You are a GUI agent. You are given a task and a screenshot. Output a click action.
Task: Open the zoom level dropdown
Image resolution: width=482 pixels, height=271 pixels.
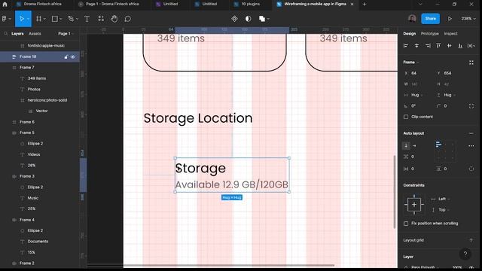point(468,19)
